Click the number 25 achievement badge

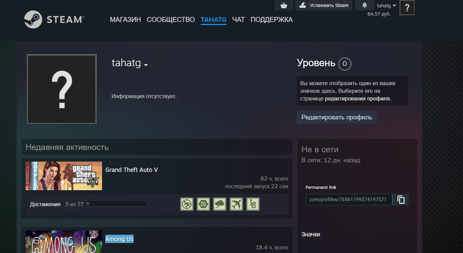point(203,204)
